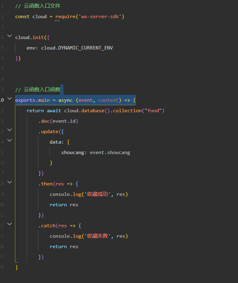238x283 pixels.
Task: Click the '收藏成功' log string
Action: tap(98, 194)
